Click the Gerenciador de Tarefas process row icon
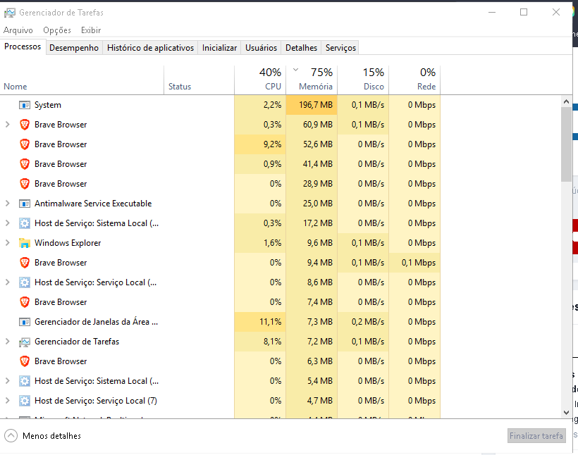The image size is (578, 455). [25, 342]
